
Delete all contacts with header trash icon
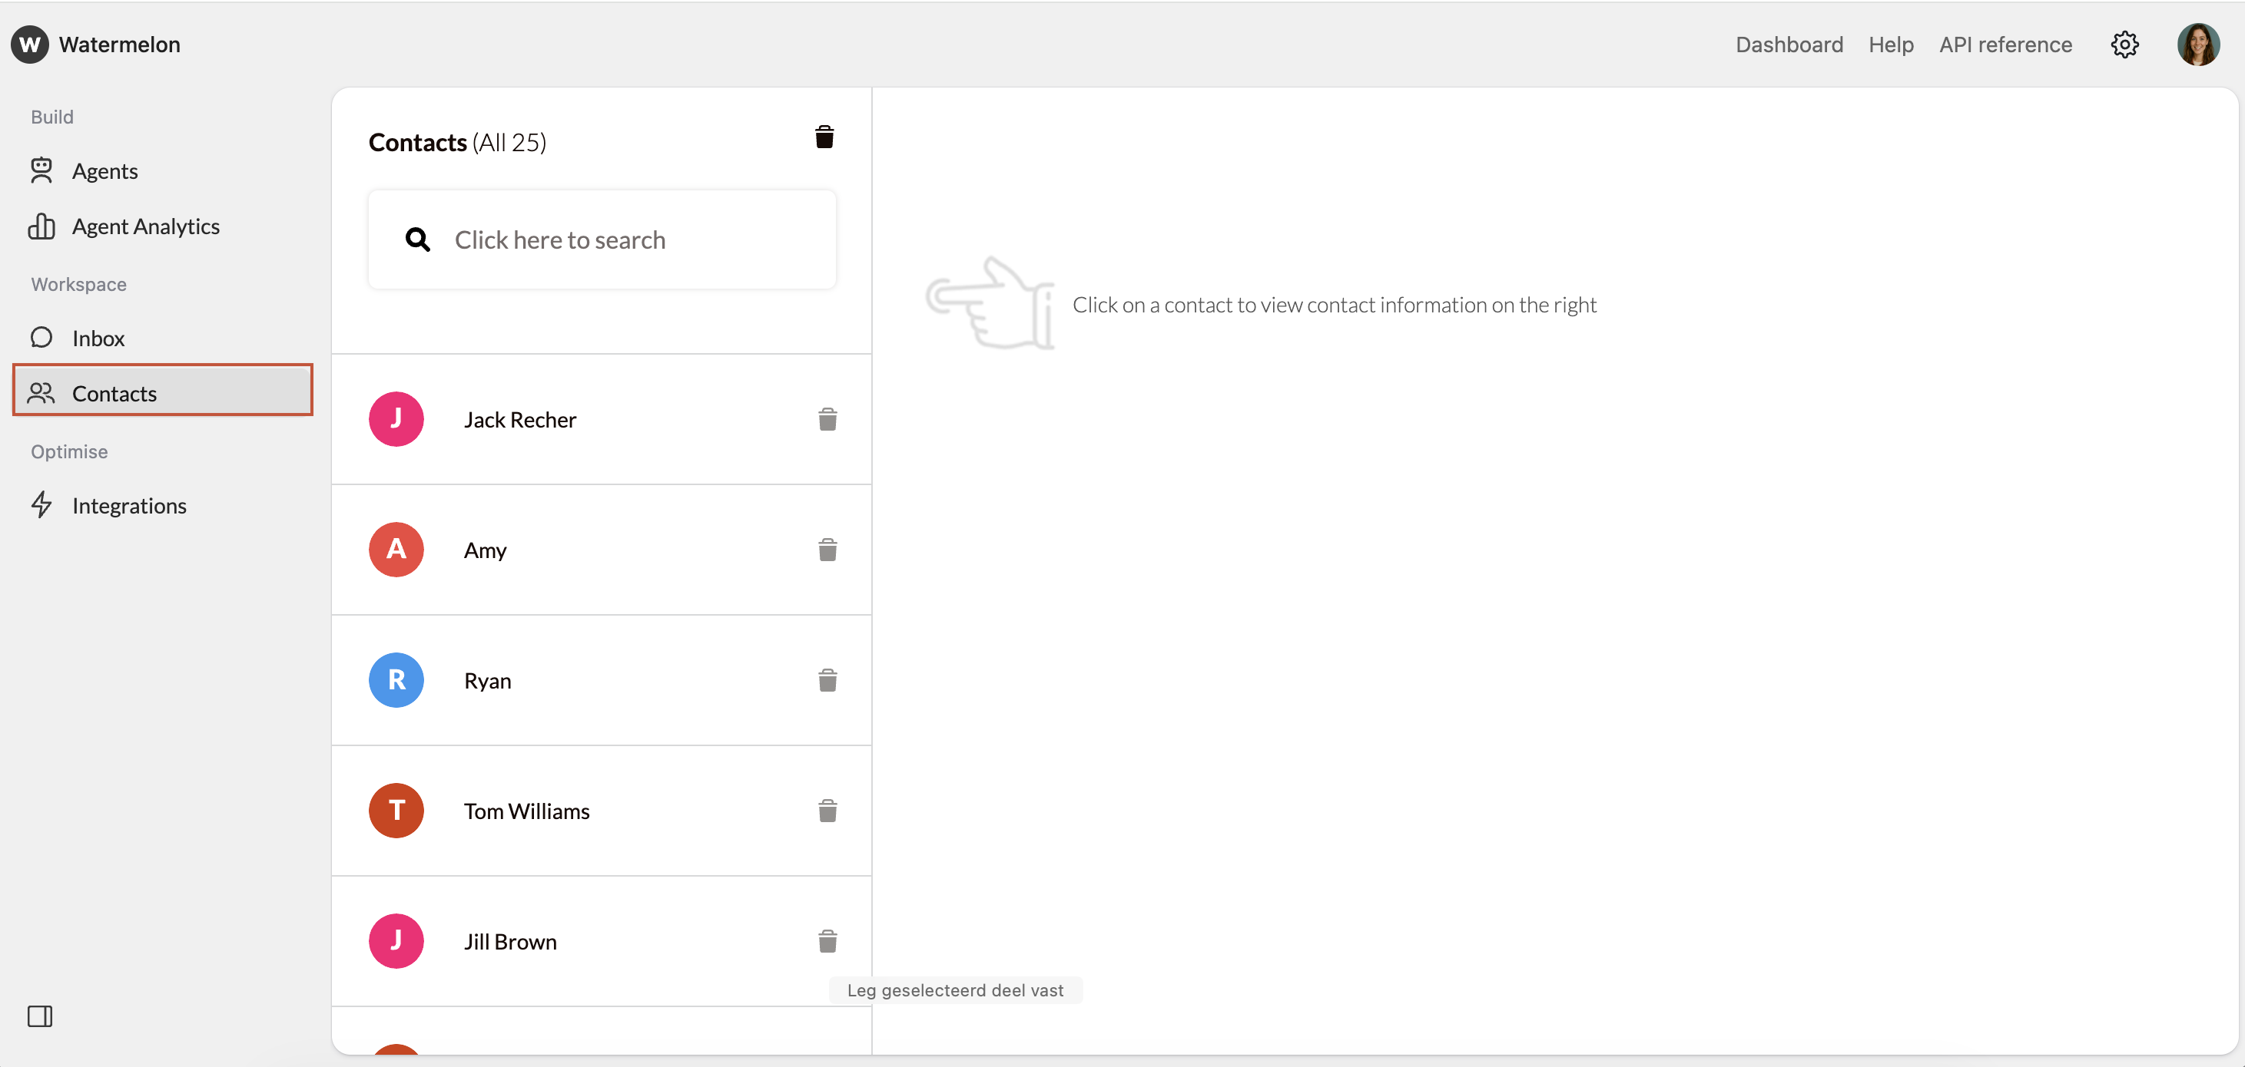tap(824, 137)
